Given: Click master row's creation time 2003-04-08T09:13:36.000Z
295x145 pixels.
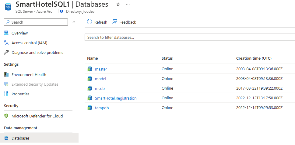Looking at the screenshot, I should (259, 69).
